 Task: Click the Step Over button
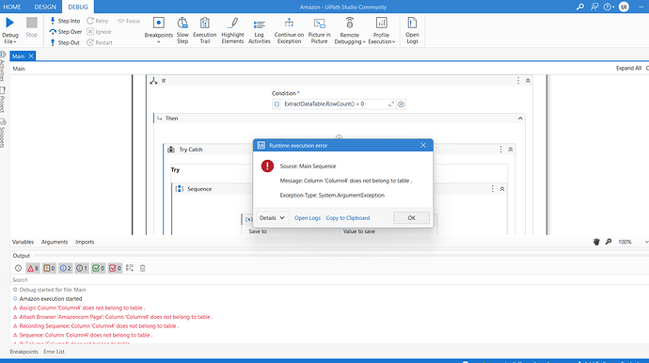[66, 31]
